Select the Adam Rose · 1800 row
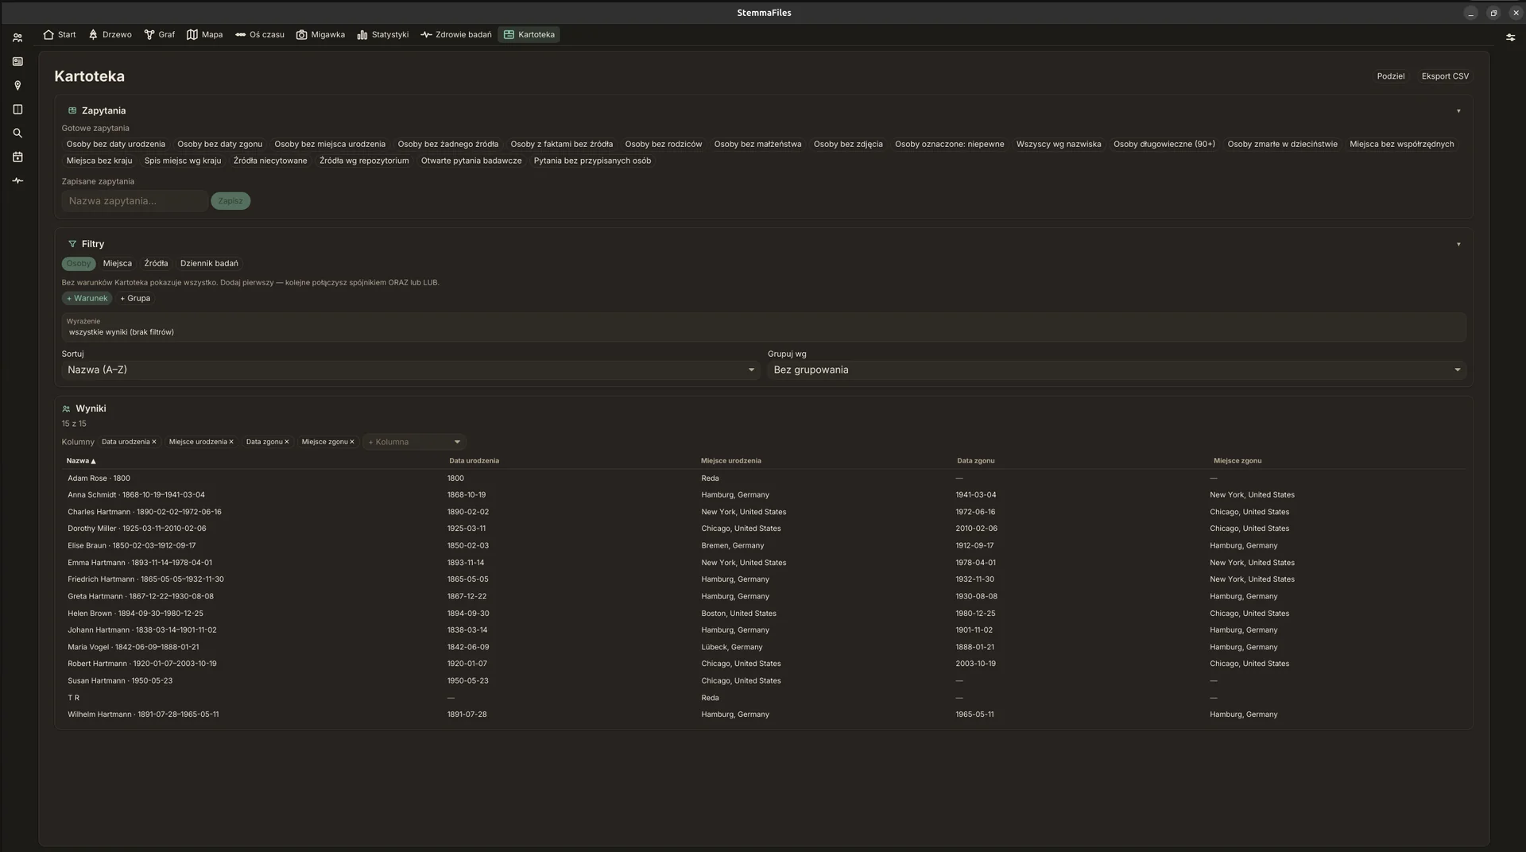The height and width of the screenshot is (852, 1526). pos(763,478)
